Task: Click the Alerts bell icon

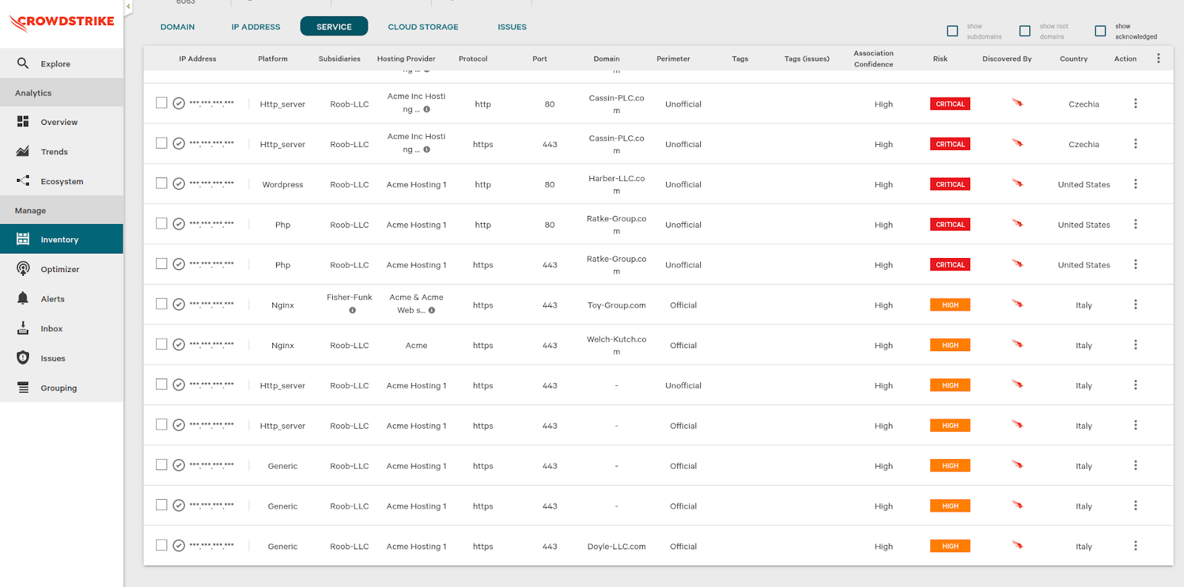Action: 23,299
